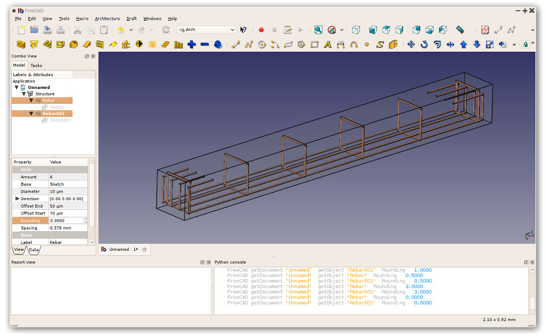The height and width of the screenshot is (336, 546).
Task: Click the Draft Downgrade down-arrow icon
Action: [x=477, y=45]
